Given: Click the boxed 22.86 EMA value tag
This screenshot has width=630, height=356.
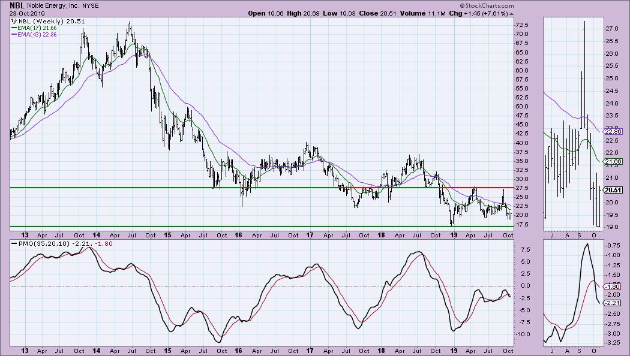Looking at the screenshot, I should tap(613, 132).
